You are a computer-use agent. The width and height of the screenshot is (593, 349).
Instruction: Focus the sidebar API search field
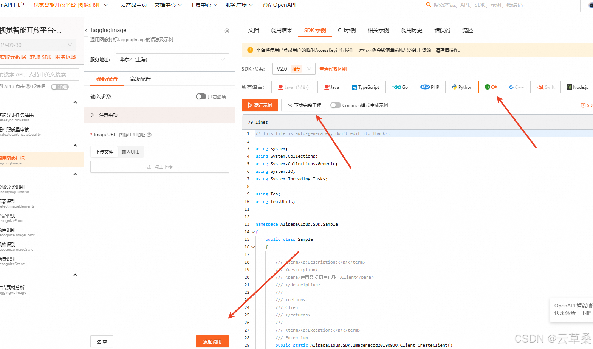pyautogui.click(x=39, y=74)
